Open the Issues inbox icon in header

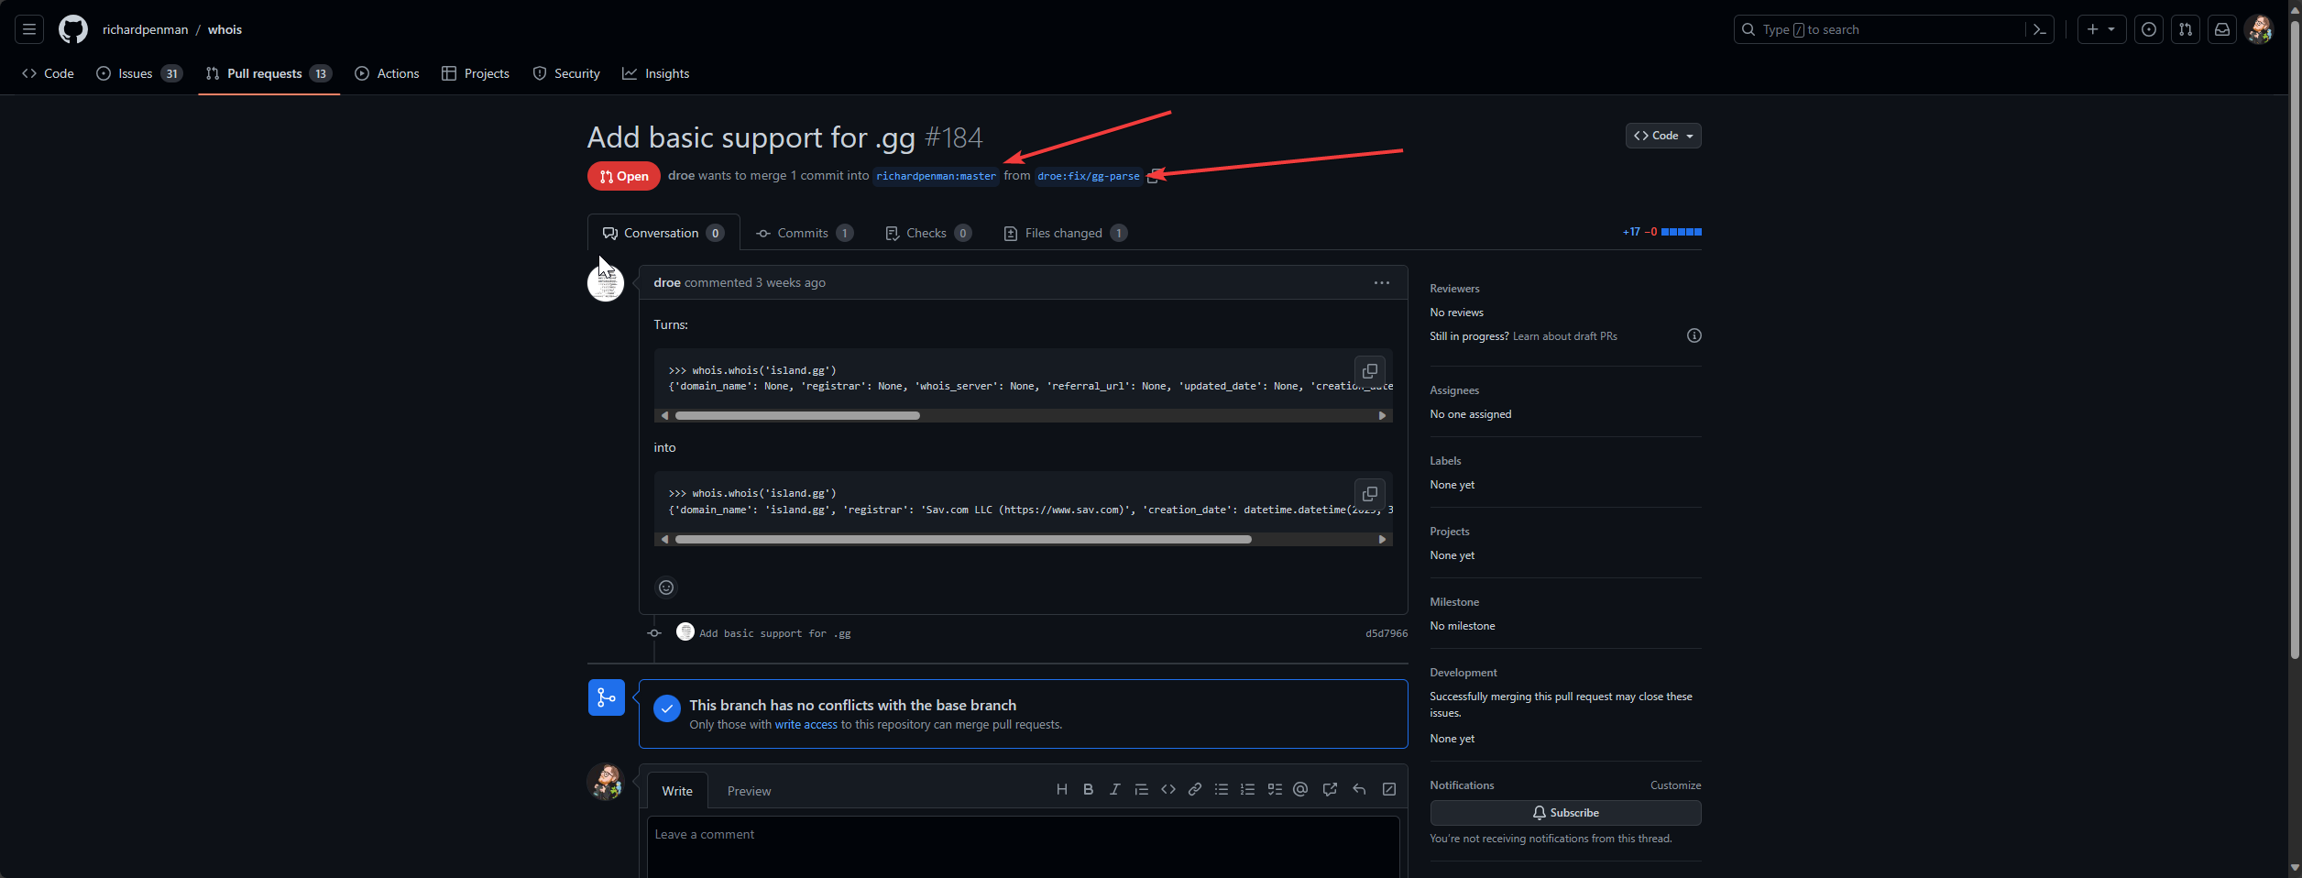2149,29
